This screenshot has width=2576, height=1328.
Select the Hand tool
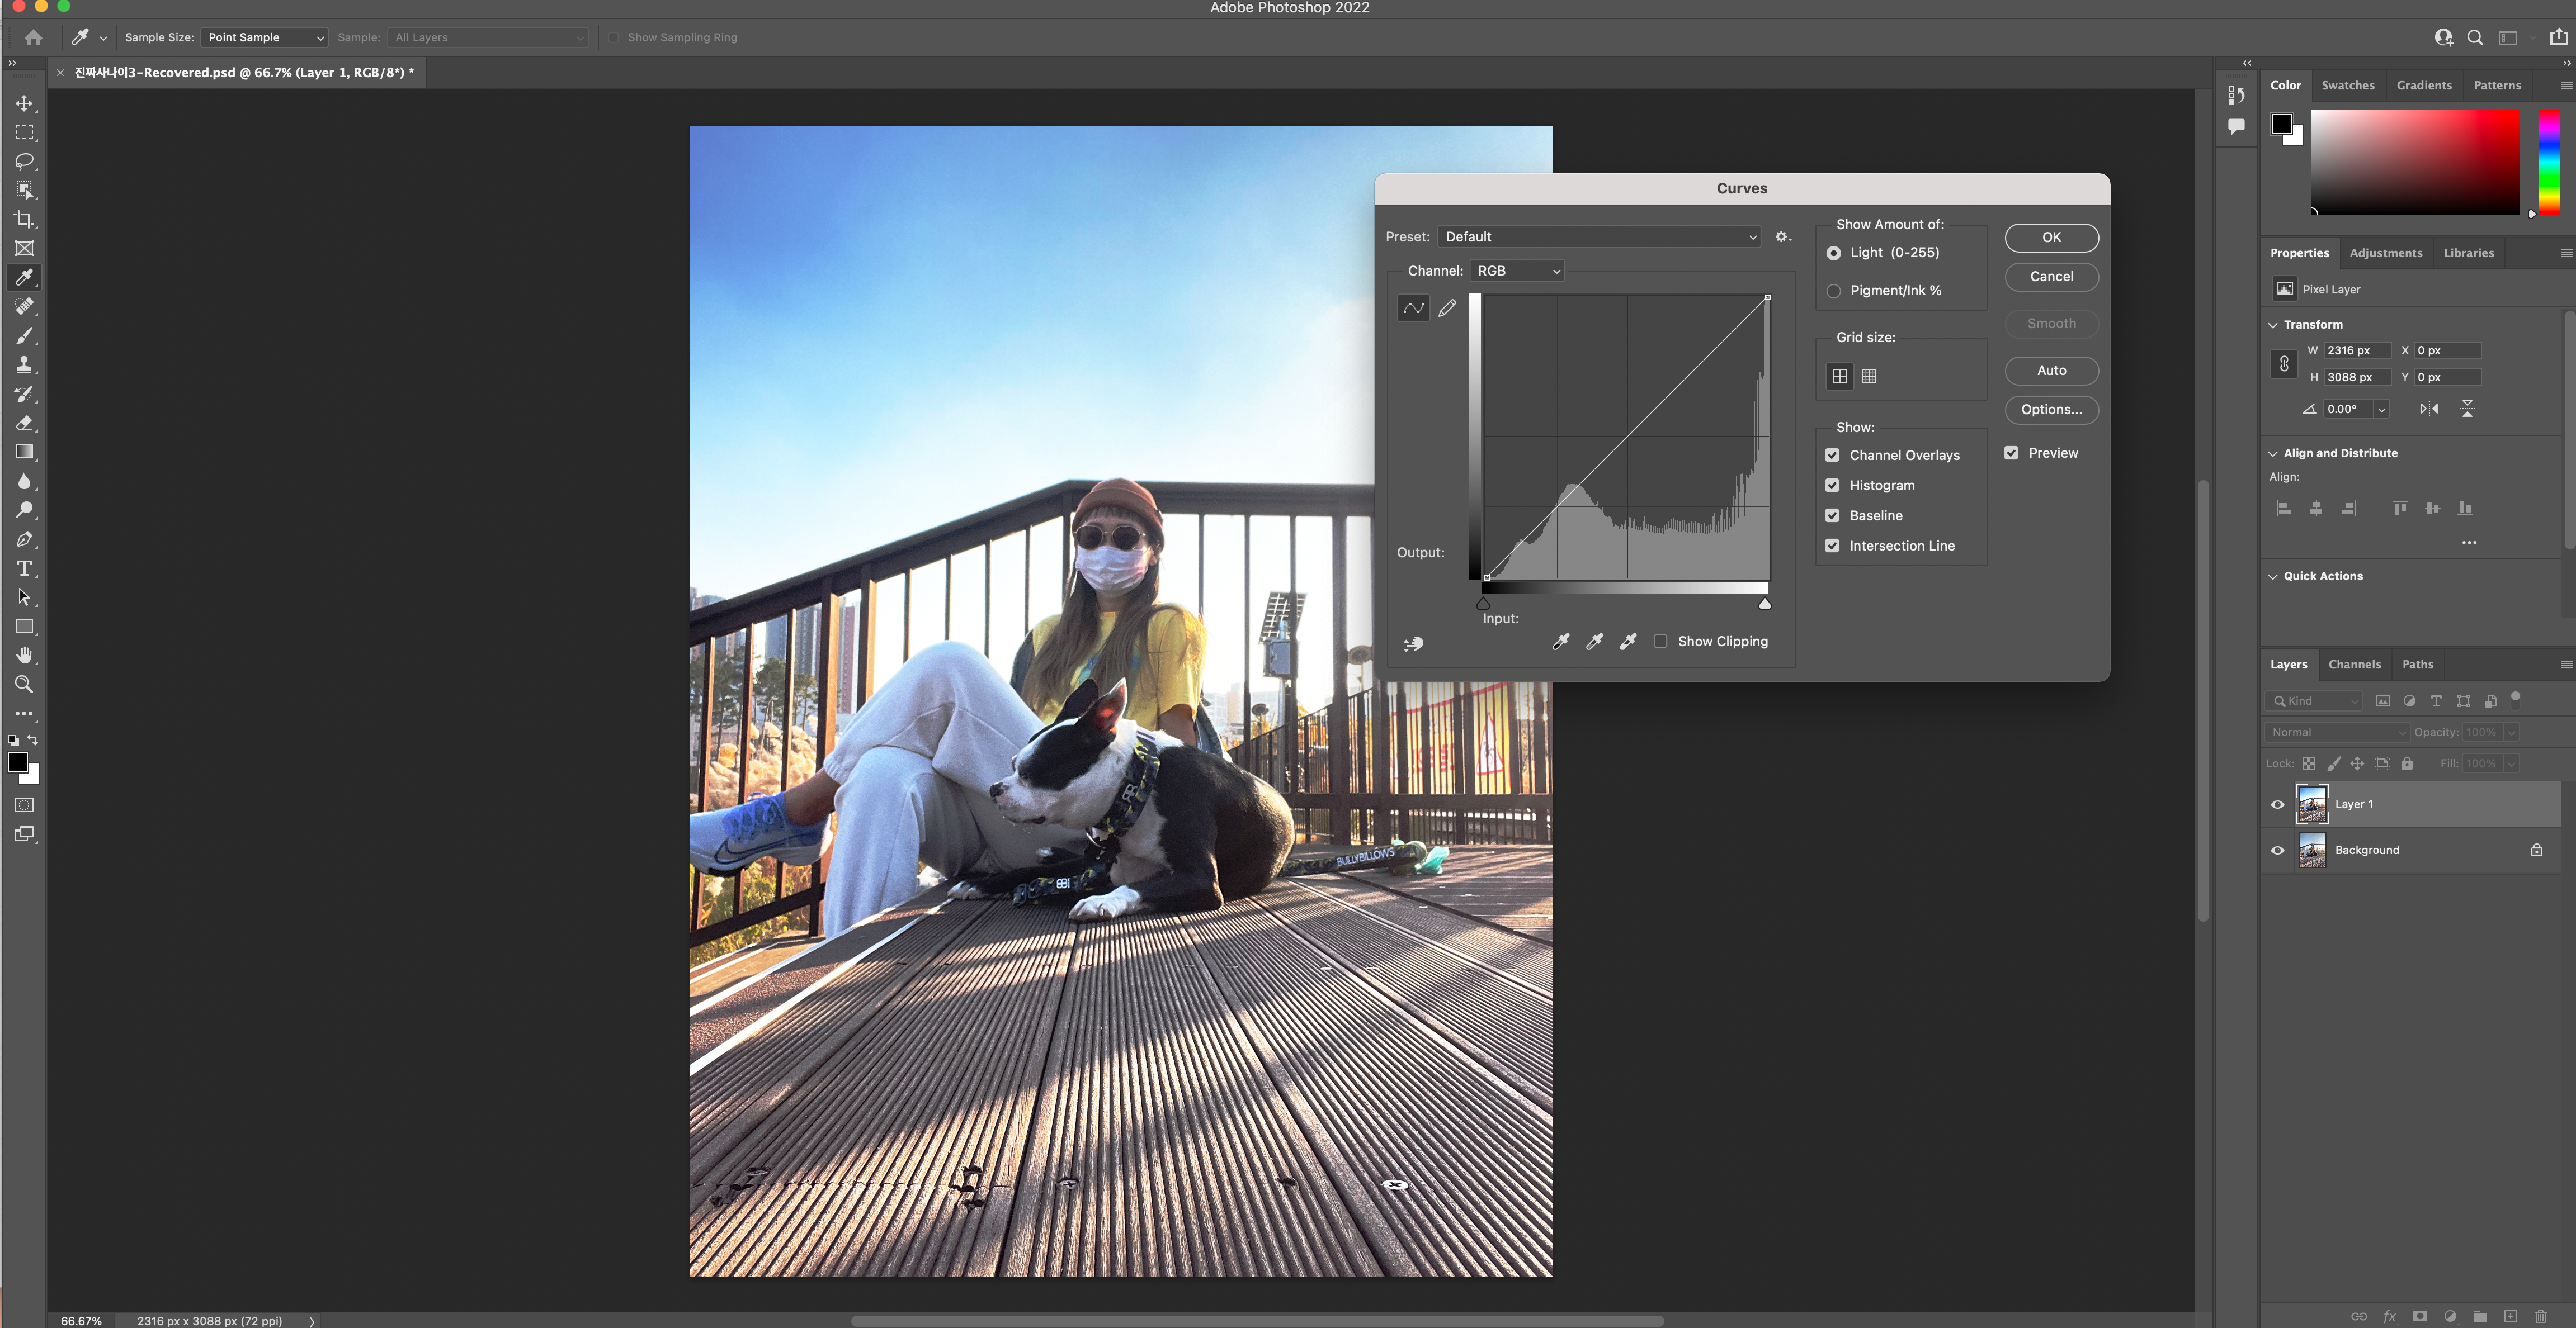click(24, 656)
